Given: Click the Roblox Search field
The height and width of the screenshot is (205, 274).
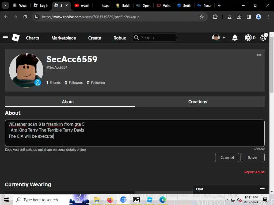Looking at the screenshot, I should click(x=154, y=38).
